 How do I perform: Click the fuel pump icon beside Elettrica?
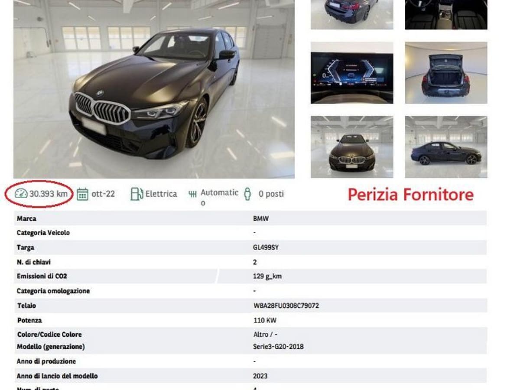[136, 194]
